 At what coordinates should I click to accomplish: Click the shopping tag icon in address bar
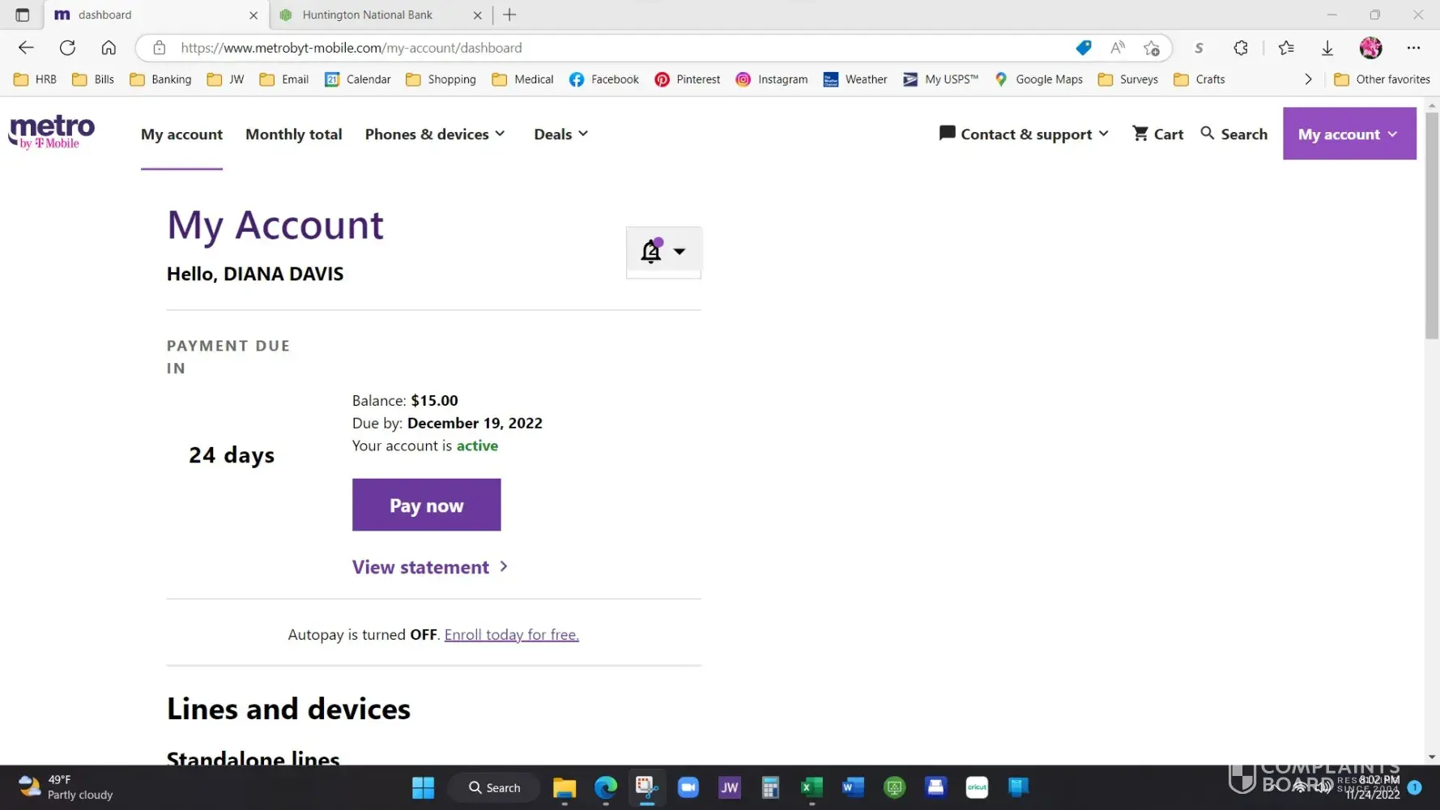point(1083,48)
